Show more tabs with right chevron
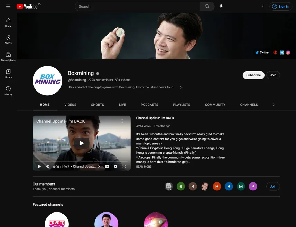Screen dimensions: 296x227 pyautogui.click(x=273, y=105)
